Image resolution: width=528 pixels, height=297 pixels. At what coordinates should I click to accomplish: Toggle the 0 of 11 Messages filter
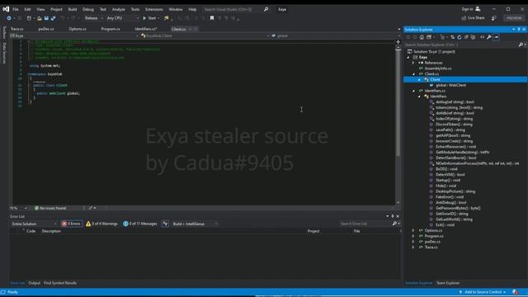point(139,224)
